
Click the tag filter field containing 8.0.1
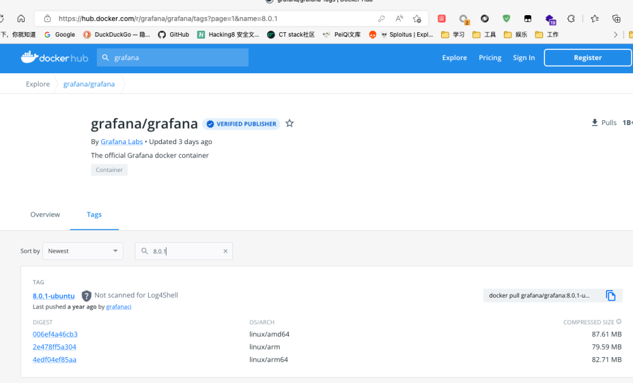click(184, 251)
